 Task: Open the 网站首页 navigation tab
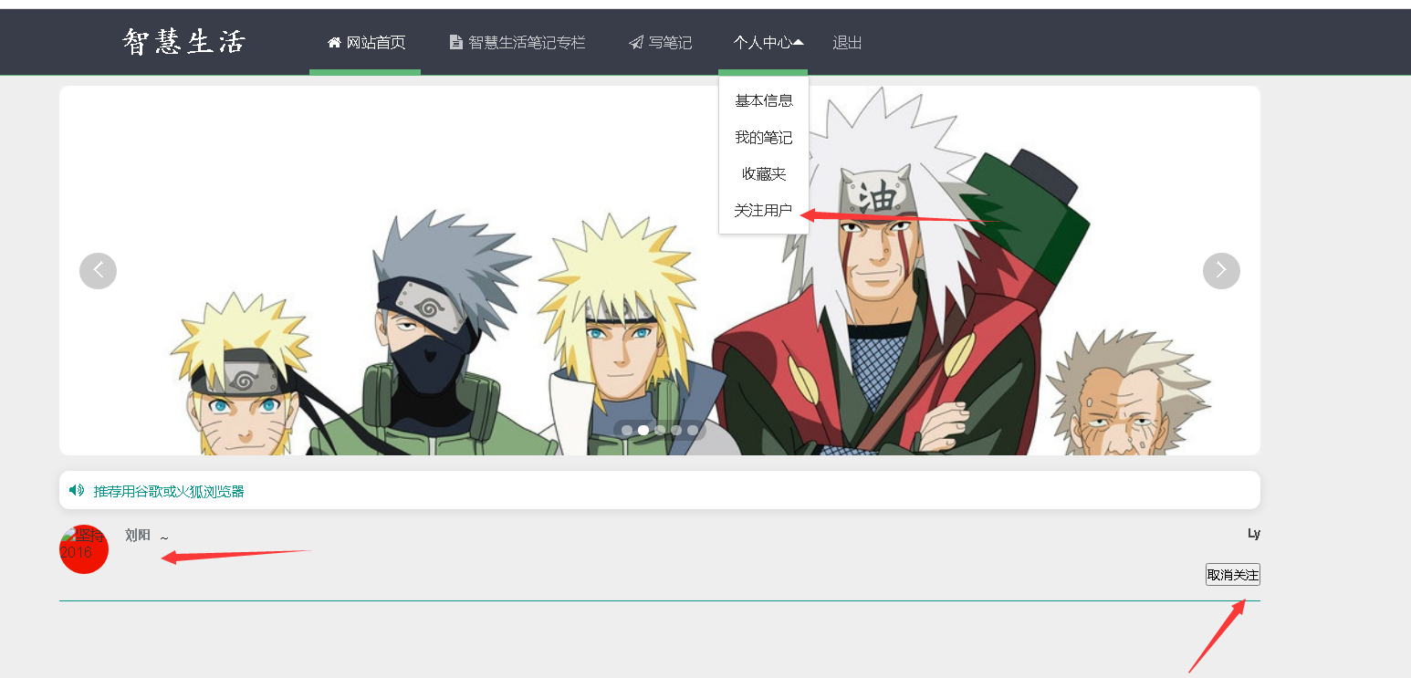(x=365, y=42)
